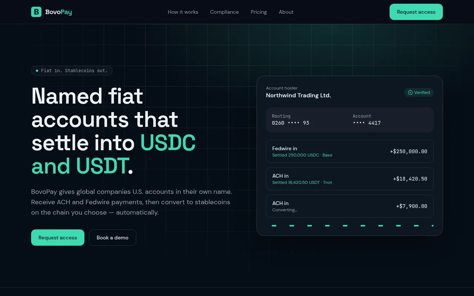Go to the Compliance nav link
The height and width of the screenshot is (296, 474).
[224, 12]
